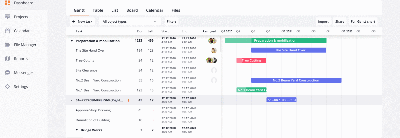This screenshot has width=400, height=138.
Task: Switch to the Board tab
Action: tap(132, 10)
